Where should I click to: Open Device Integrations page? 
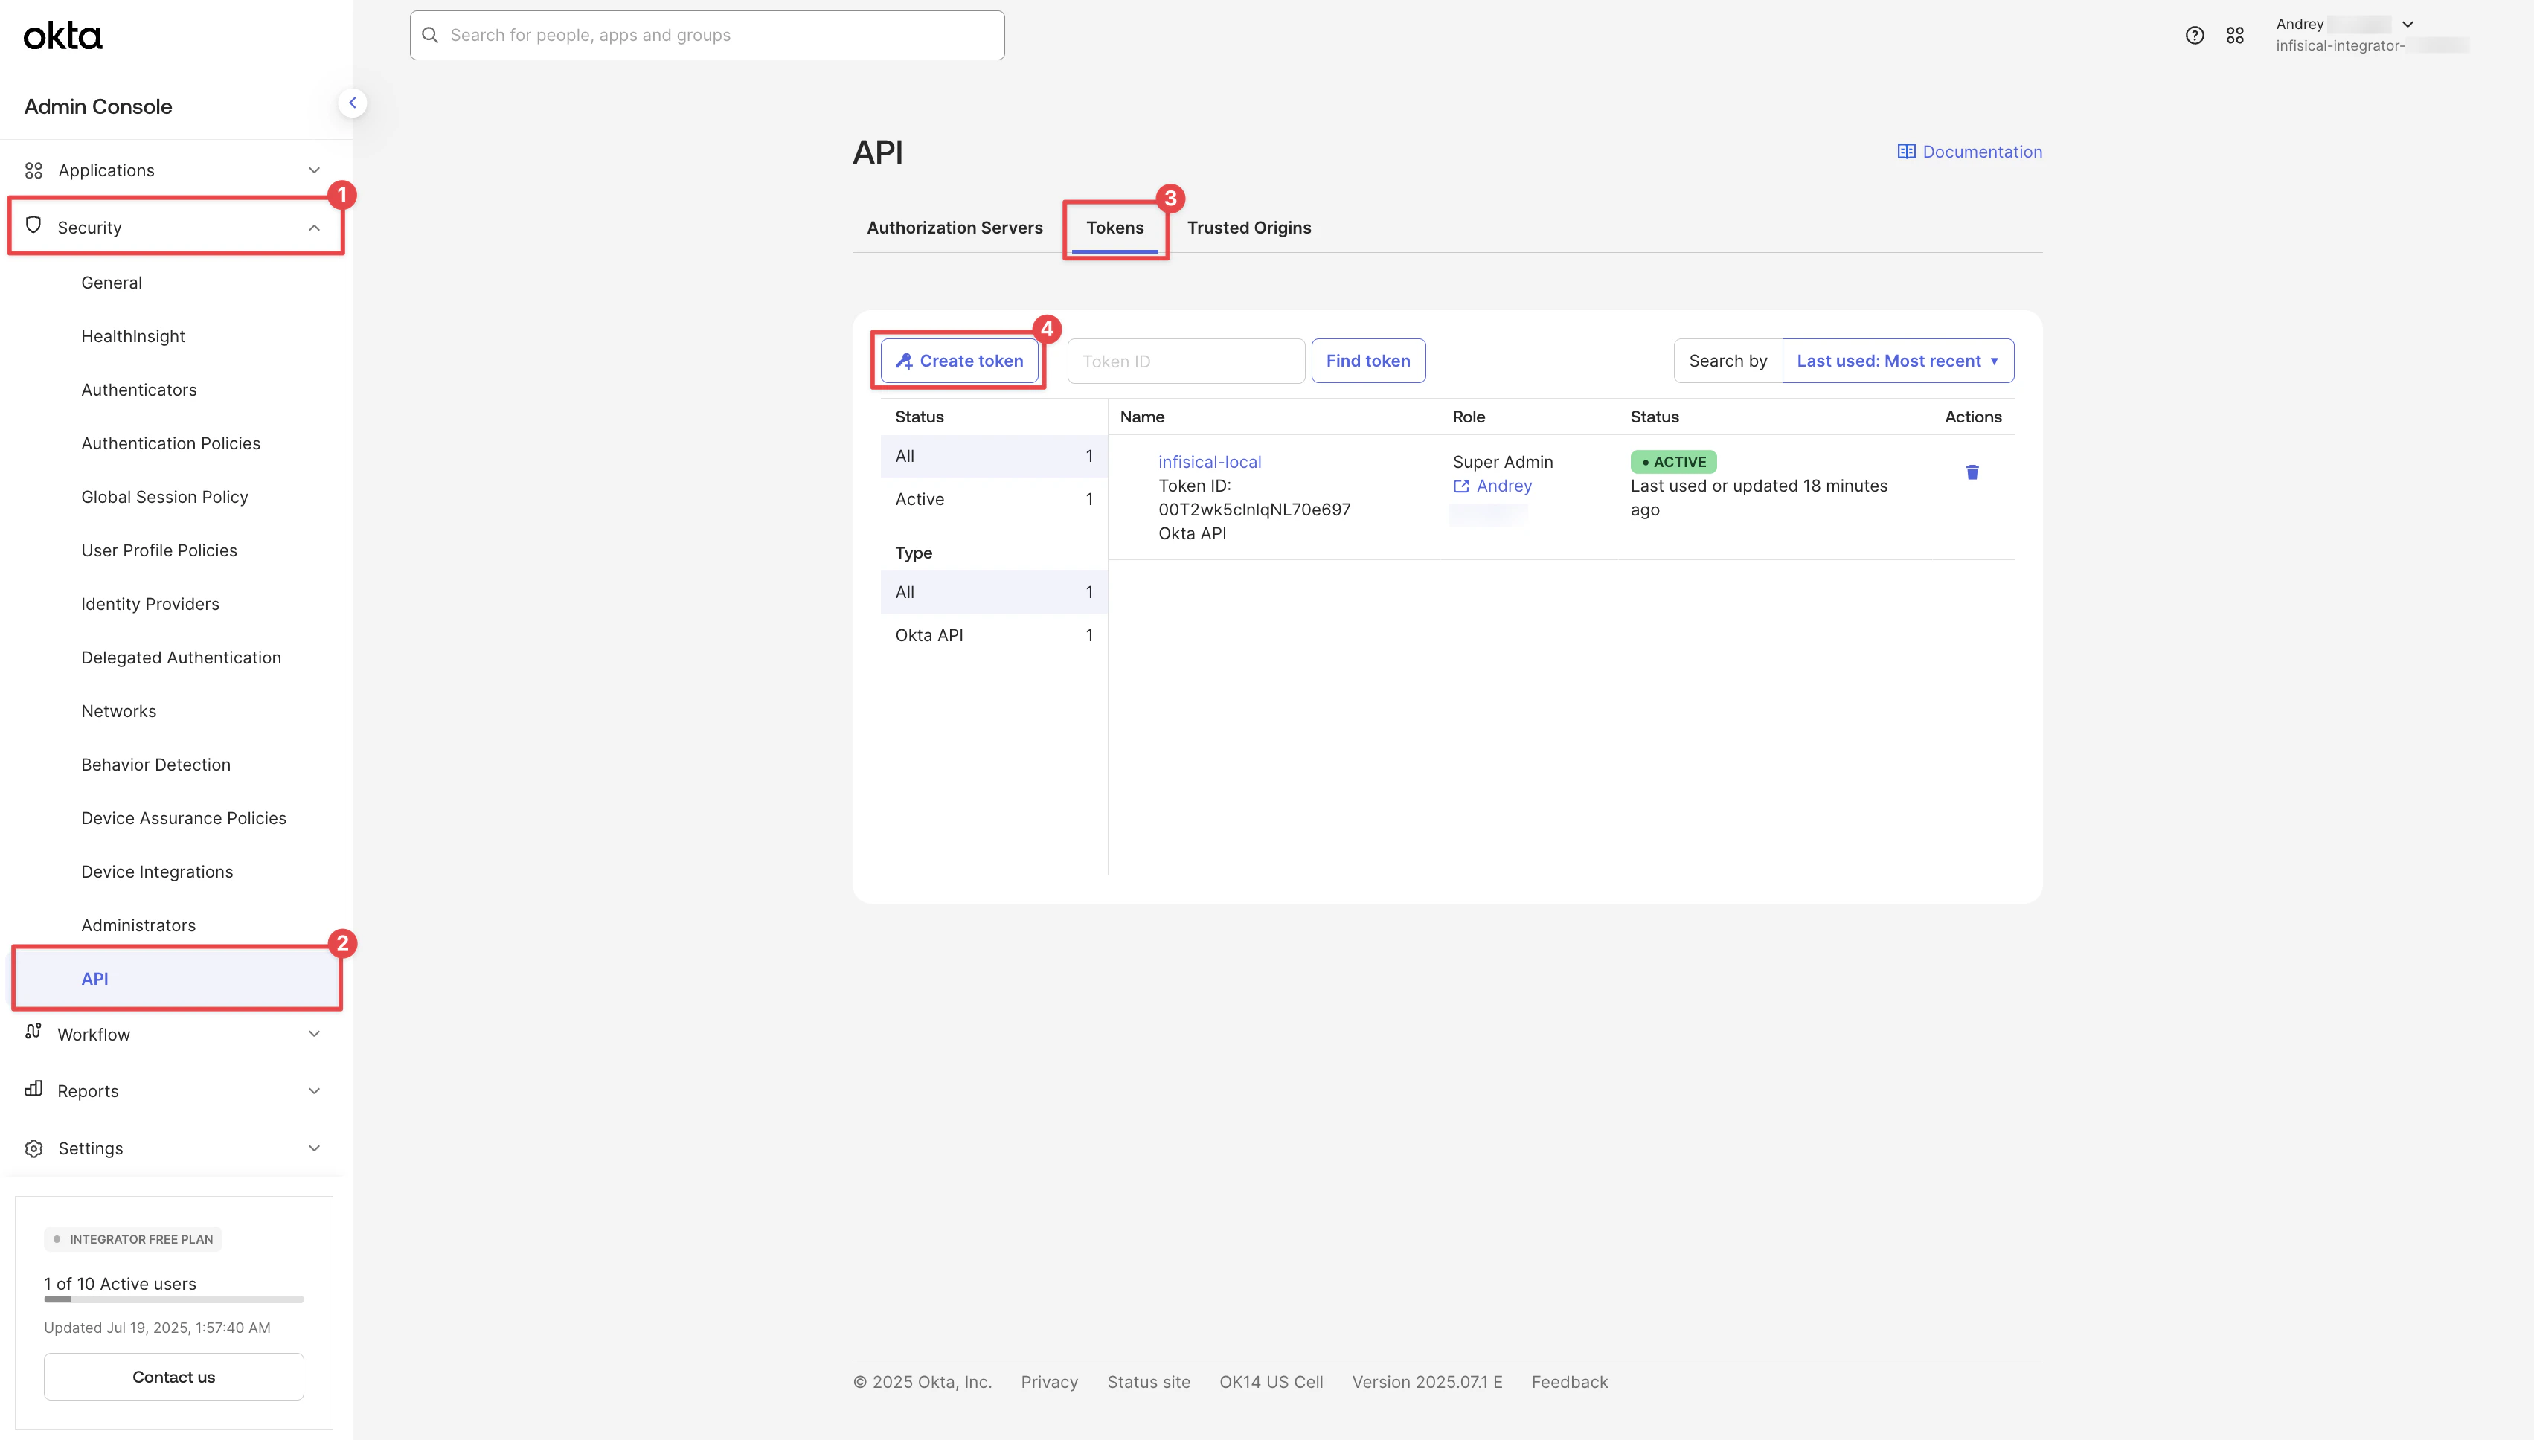point(157,871)
